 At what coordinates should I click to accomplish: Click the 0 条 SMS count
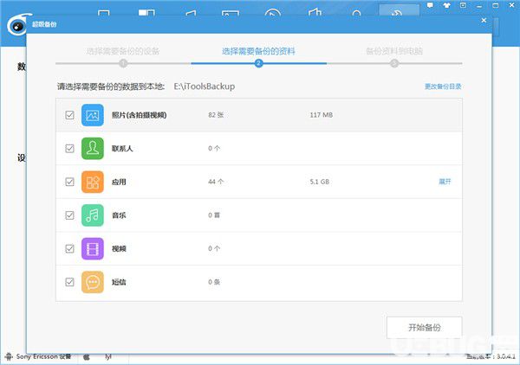coord(214,282)
